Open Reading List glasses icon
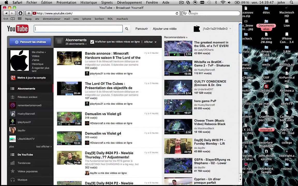This screenshot has width=298, height=186. [6, 19]
